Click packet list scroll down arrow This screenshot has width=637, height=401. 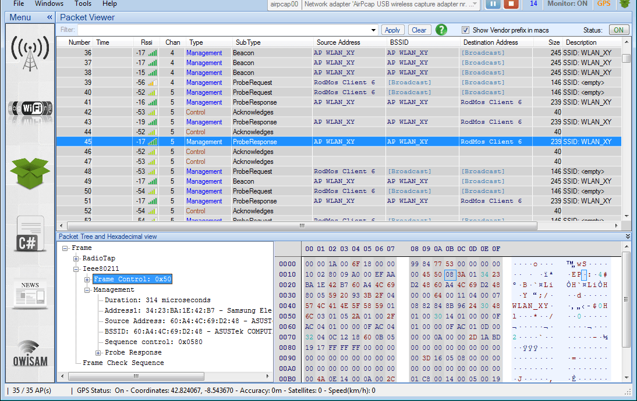(x=627, y=216)
